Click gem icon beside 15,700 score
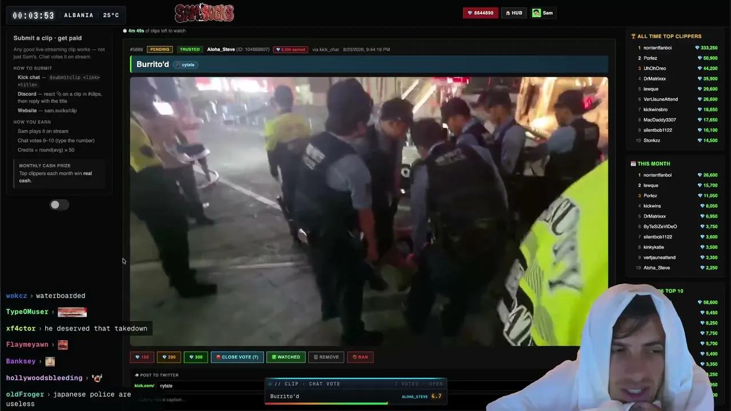Image resolution: width=731 pixels, height=411 pixels. pos(700,186)
